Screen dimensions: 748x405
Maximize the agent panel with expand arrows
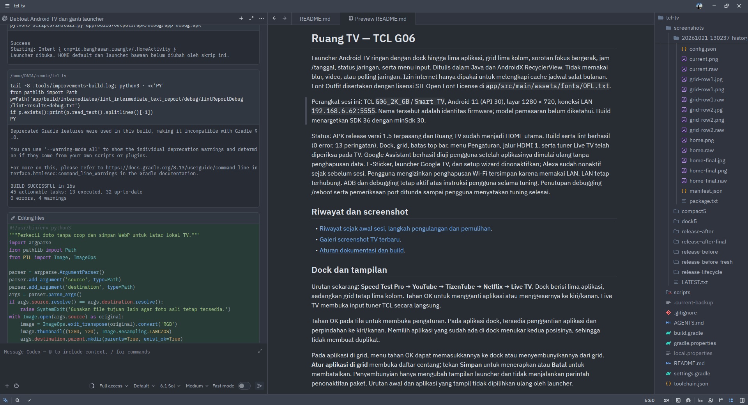[x=251, y=18]
